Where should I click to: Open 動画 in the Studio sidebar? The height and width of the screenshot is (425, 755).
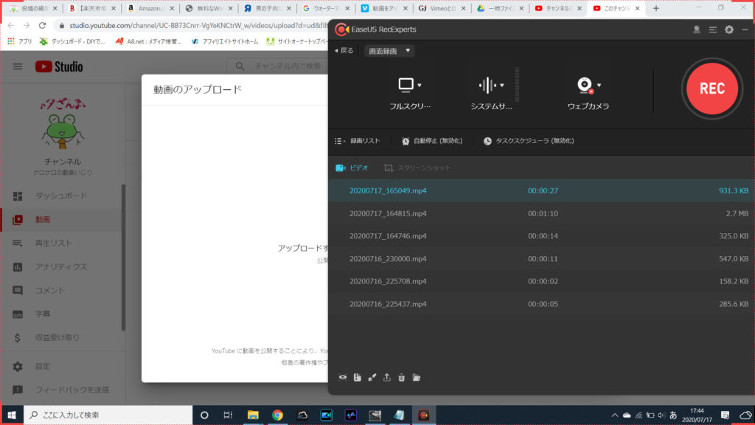(x=62, y=220)
